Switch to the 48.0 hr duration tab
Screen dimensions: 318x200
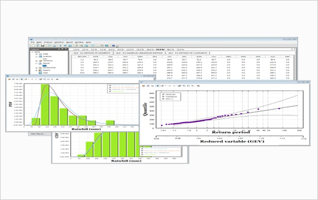point(170,49)
